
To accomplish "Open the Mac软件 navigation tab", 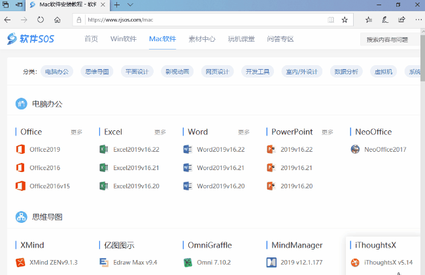I will pyautogui.click(x=163, y=39).
